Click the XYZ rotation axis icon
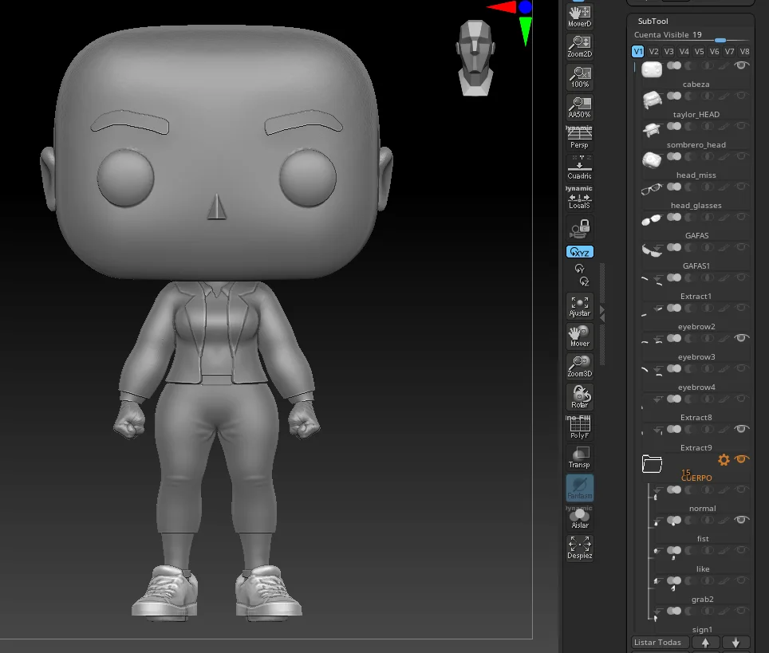Viewport: 769px width, 653px height. [x=579, y=251]
